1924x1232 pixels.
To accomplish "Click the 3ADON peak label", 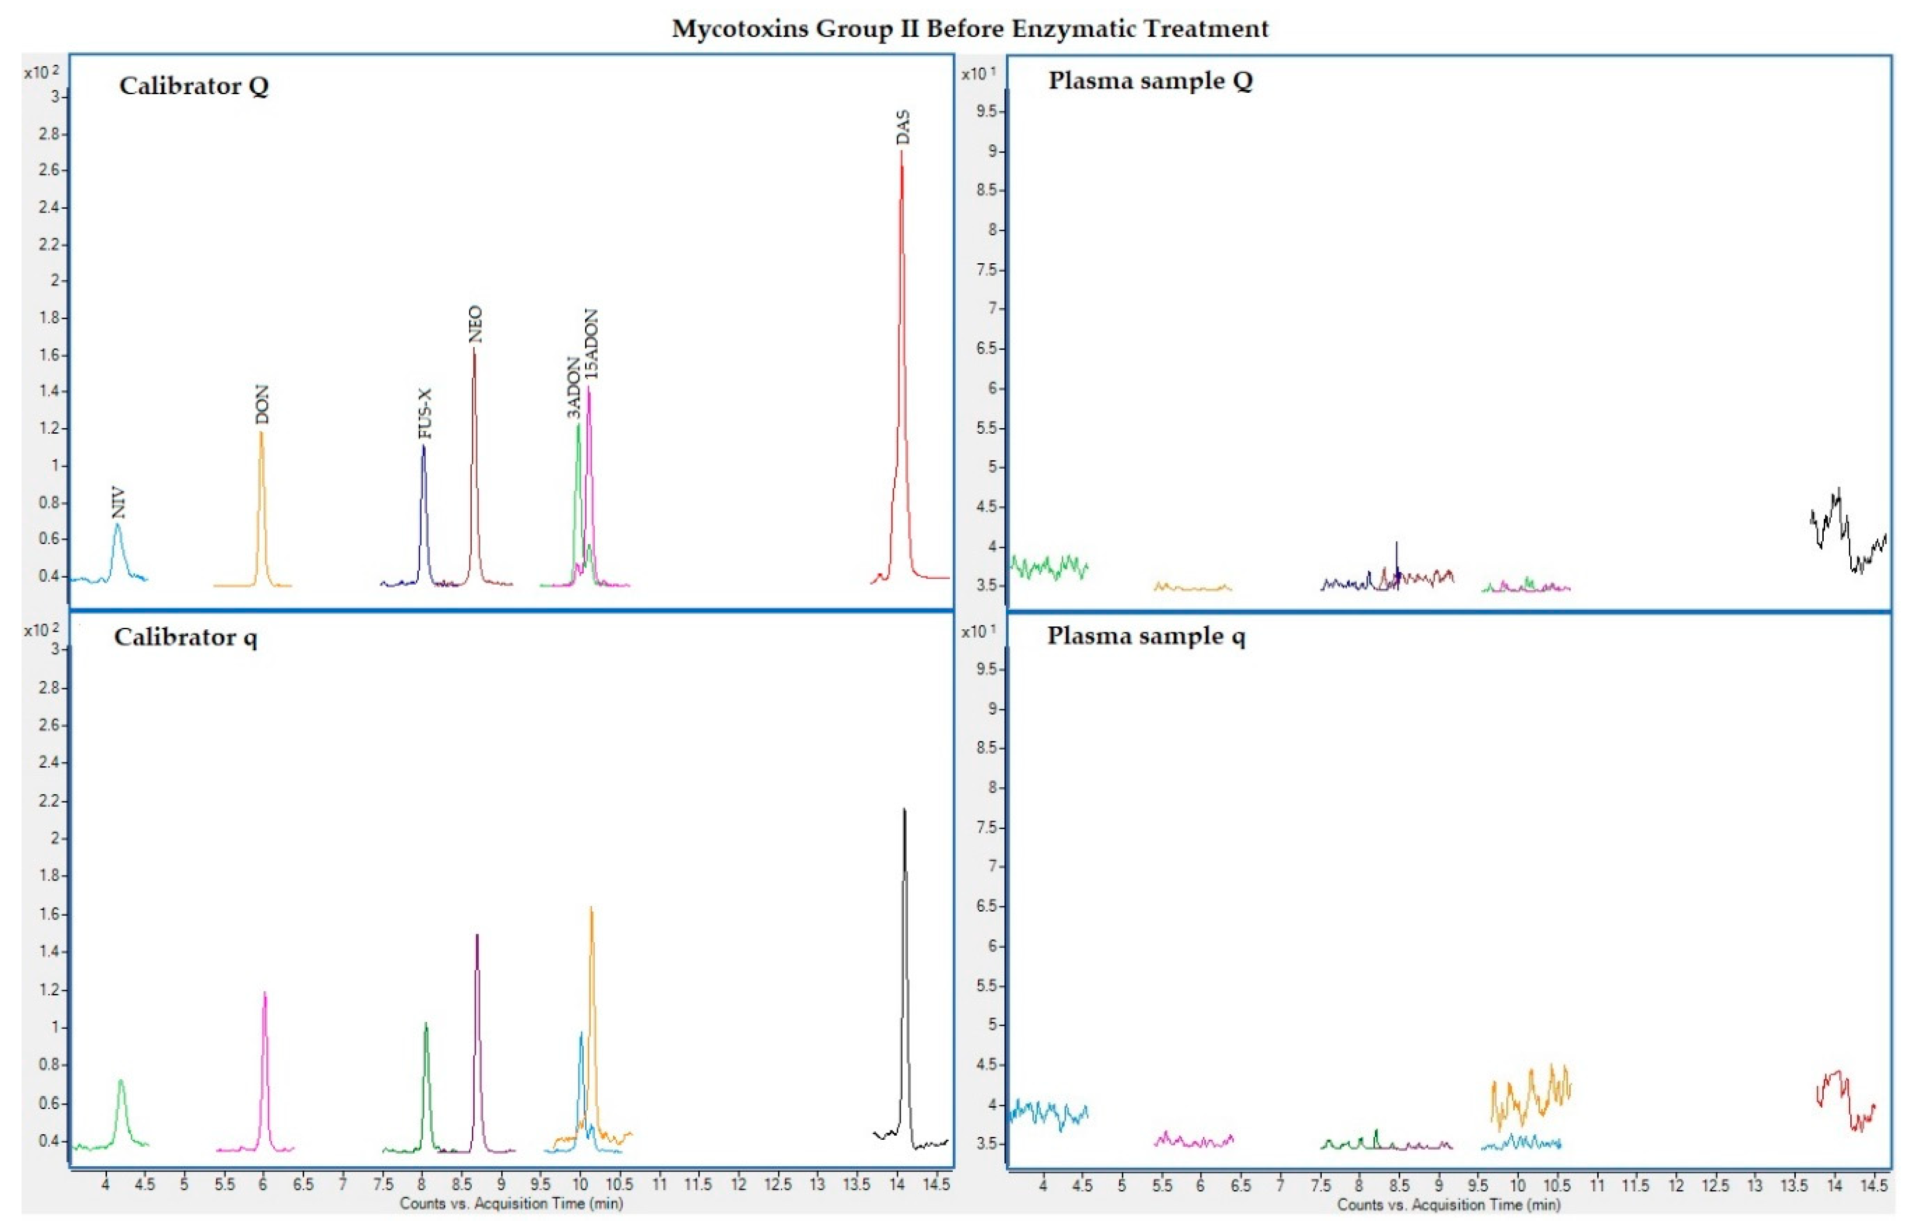I will pyautogui.click(x=574, y=387).
